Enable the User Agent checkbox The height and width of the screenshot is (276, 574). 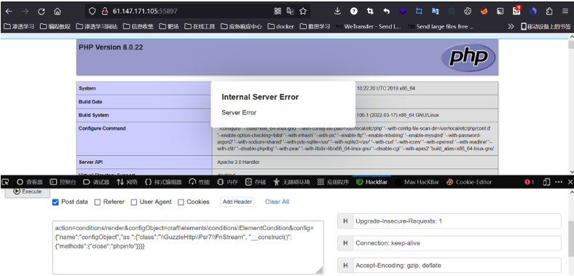(134, 202)
